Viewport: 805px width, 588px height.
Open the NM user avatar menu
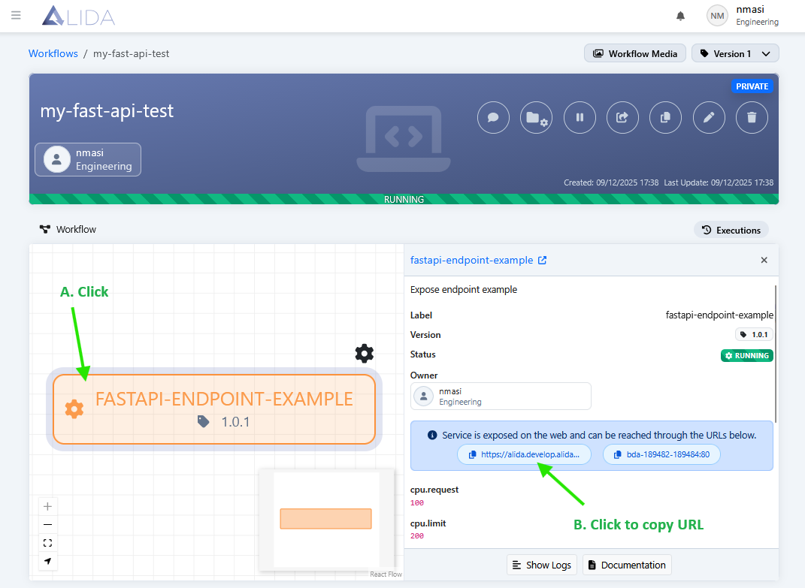pyautogui.click(x=717, y=16)
